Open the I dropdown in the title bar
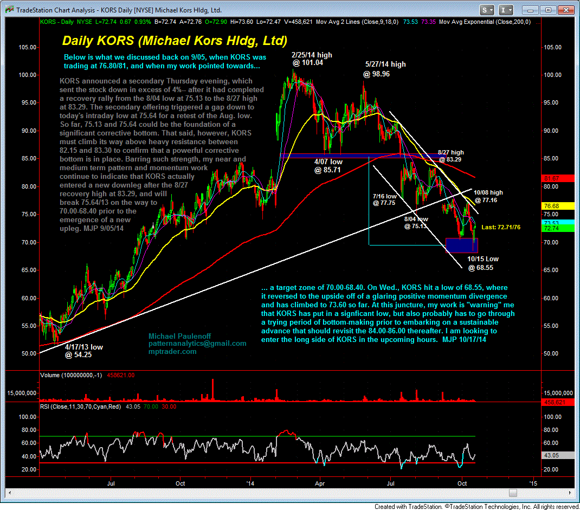 point(506,10)
